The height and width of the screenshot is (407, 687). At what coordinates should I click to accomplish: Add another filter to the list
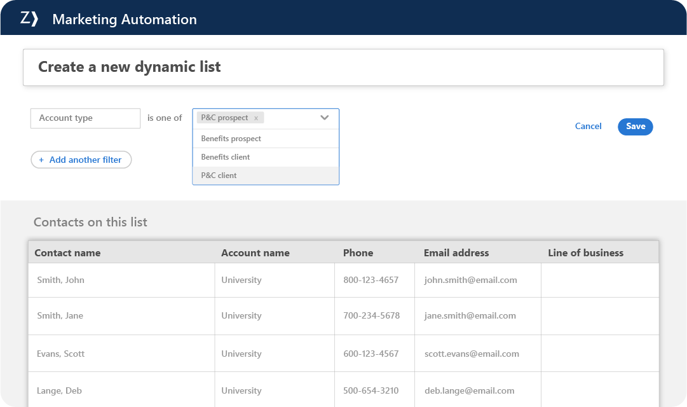[81, 160]
